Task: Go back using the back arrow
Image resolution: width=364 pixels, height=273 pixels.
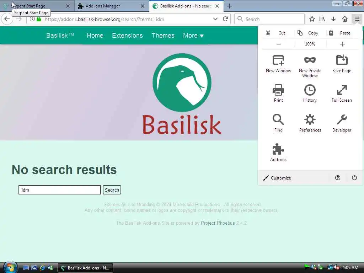Action: point(7,19)
